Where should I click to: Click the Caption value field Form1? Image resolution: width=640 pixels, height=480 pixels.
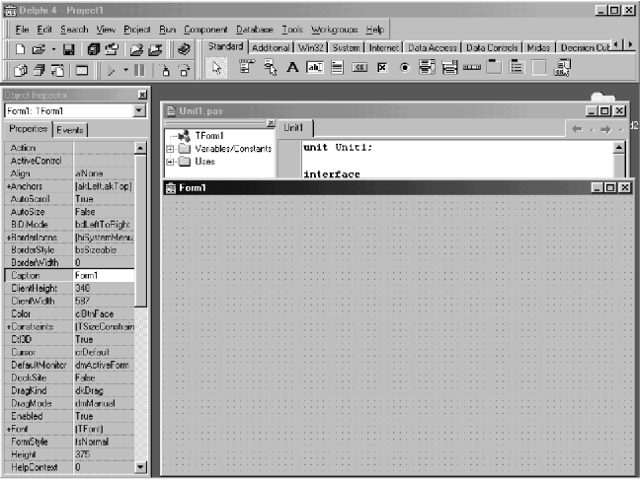[104, 275]
